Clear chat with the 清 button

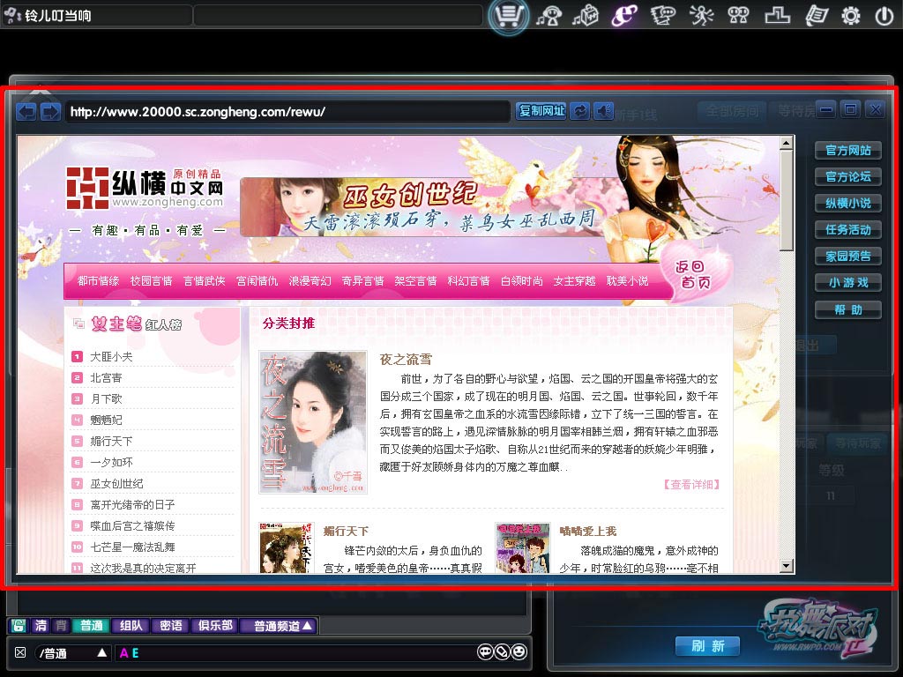(41, 625)
